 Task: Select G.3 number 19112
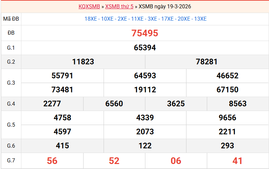145,90
